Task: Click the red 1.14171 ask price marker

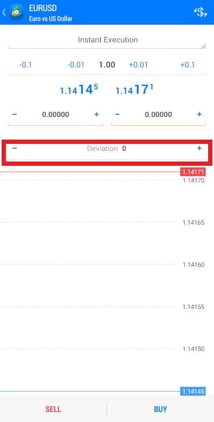Action: pyautogui.click(x=193, y=172)
